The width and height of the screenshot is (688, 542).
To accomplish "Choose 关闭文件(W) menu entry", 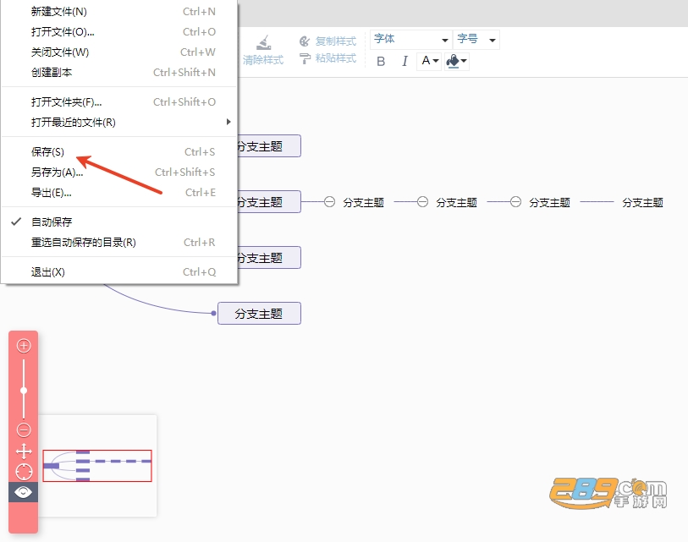I will [119, 52].
